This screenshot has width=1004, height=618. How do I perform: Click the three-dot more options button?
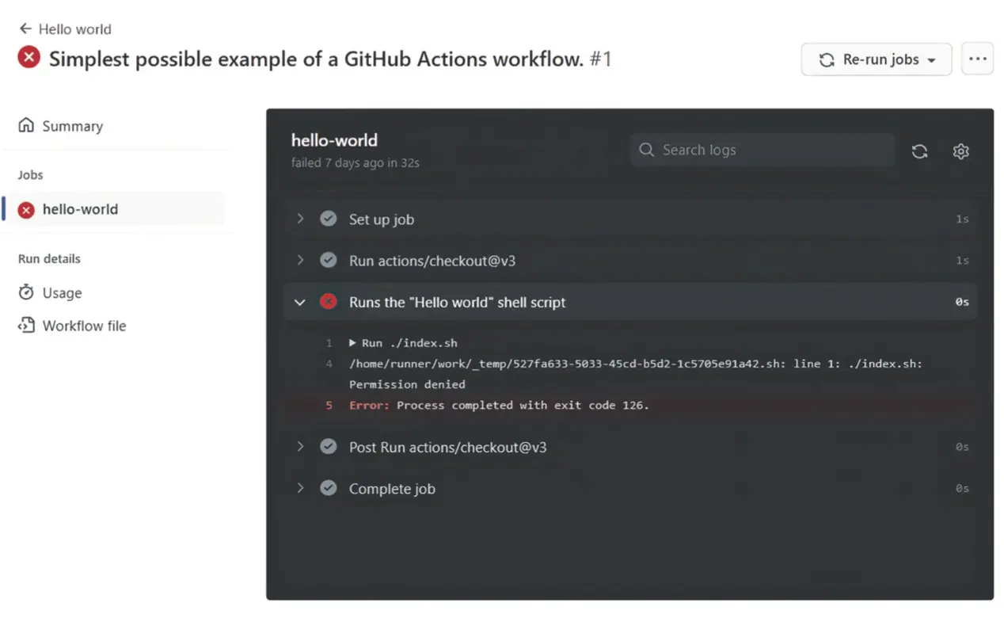click(977, 59)
